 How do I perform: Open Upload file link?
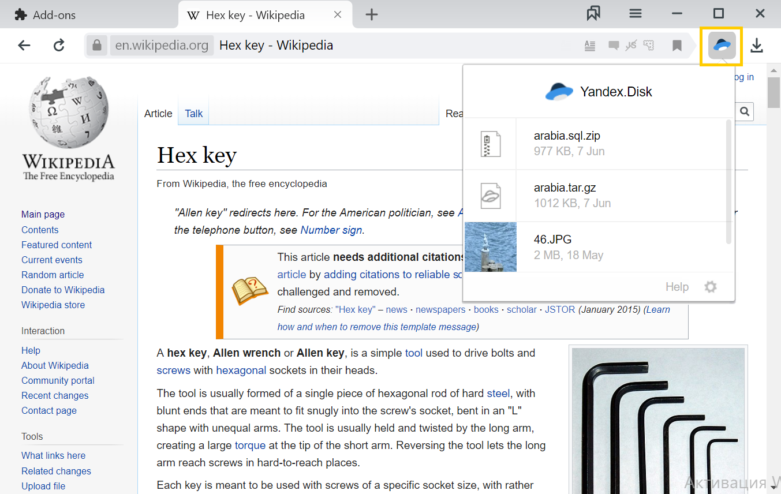pyautogui.click(x=43, y=486)
